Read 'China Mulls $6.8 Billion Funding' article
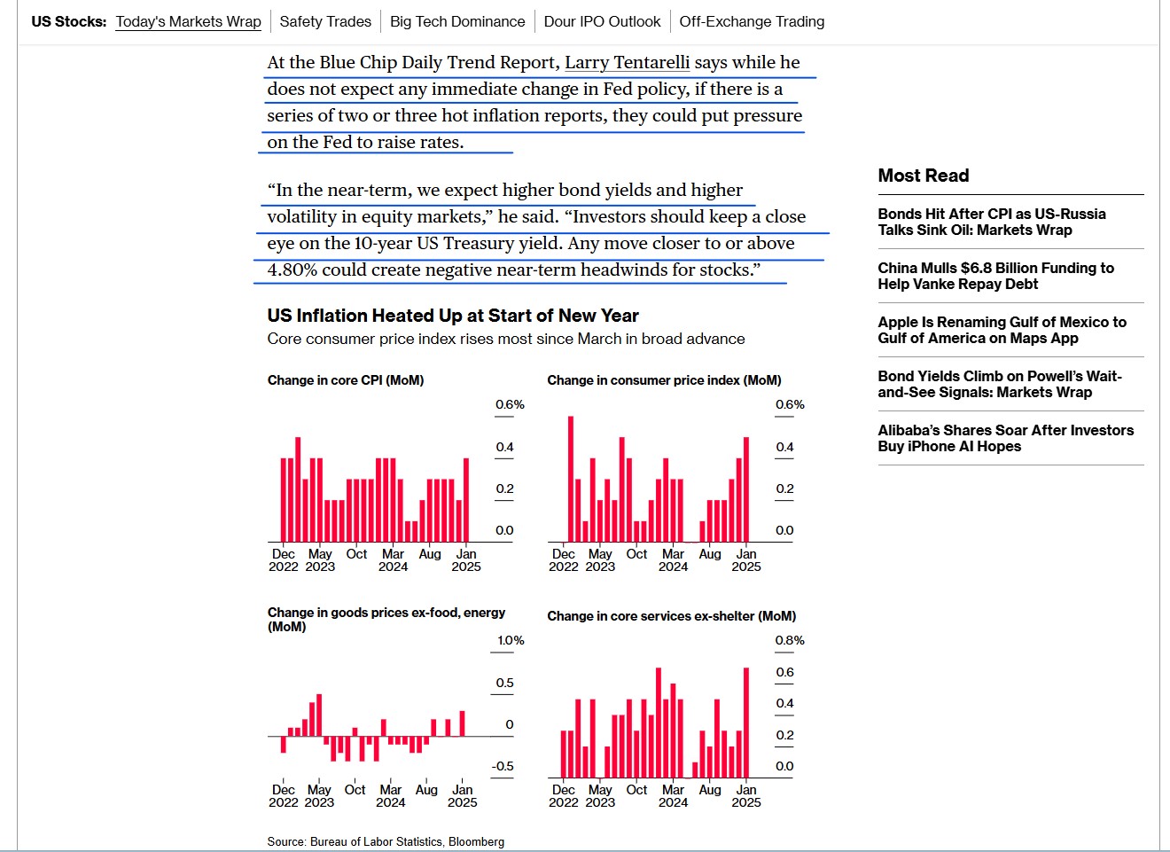The image size is (1170, 852). click(996, 276)
